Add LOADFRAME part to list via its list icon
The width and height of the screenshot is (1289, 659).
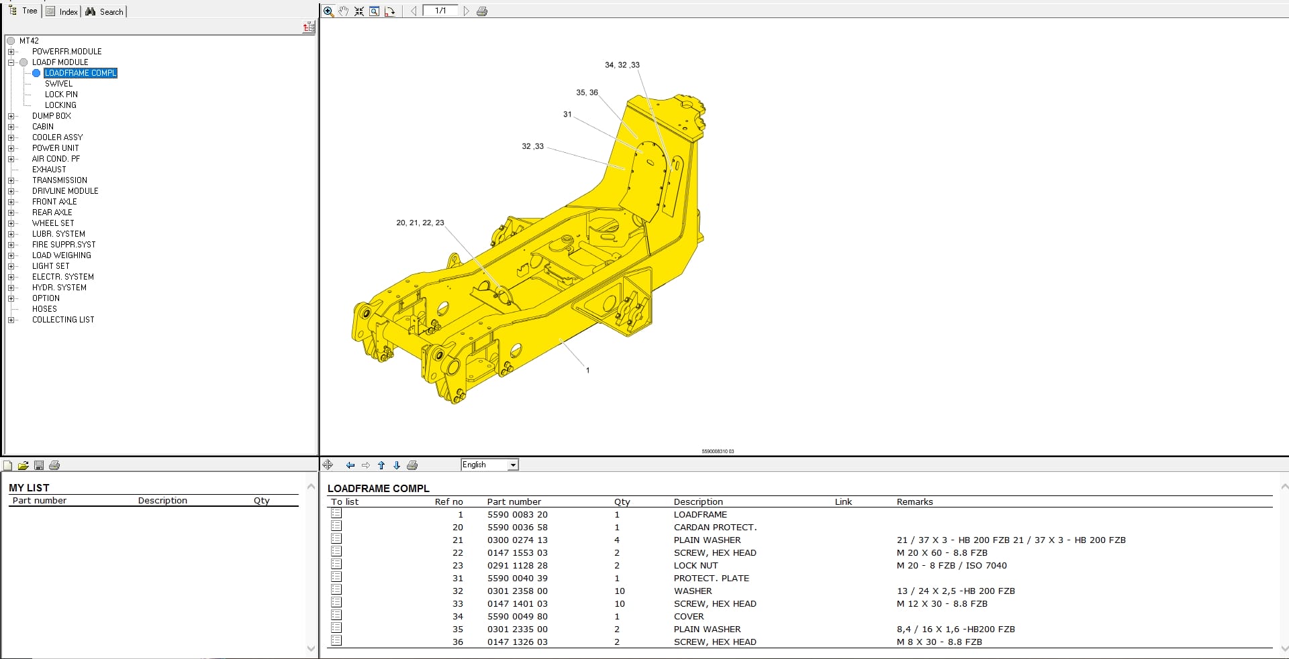336,514
